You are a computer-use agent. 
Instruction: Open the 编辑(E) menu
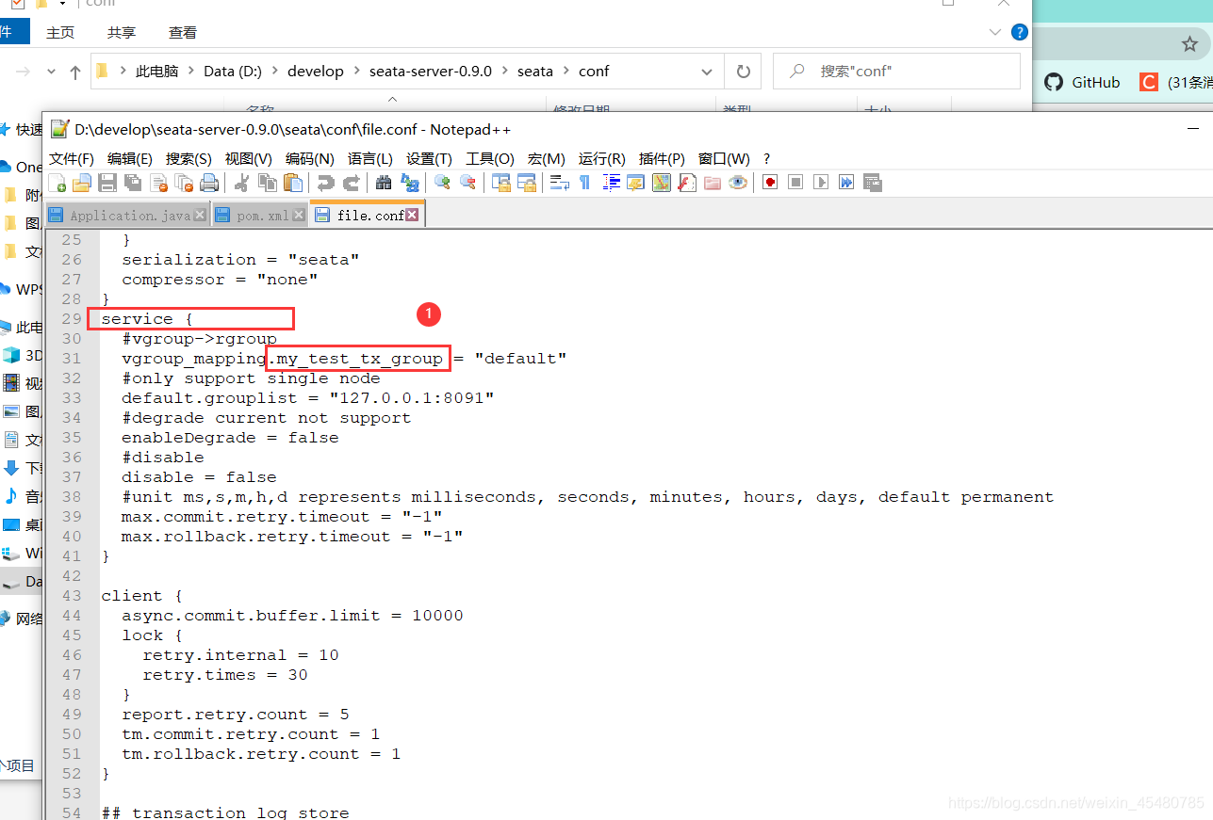coord(130,158)
